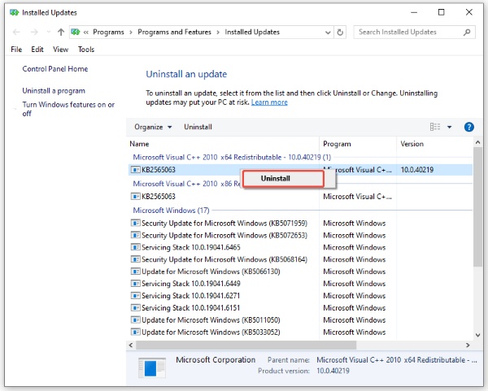Click the icon beside KB5071959 update
The image size is (488, 391).
click(135, 223)
